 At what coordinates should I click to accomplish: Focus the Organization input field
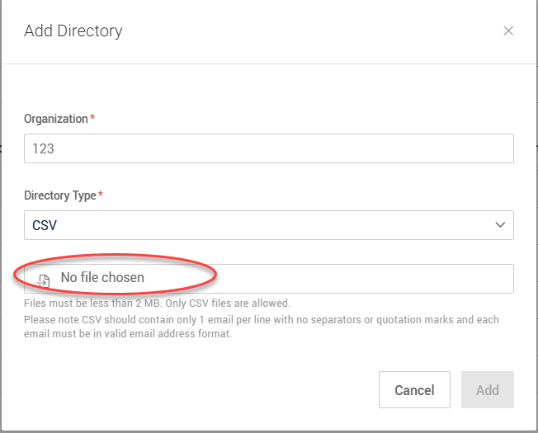pos(268,148)
